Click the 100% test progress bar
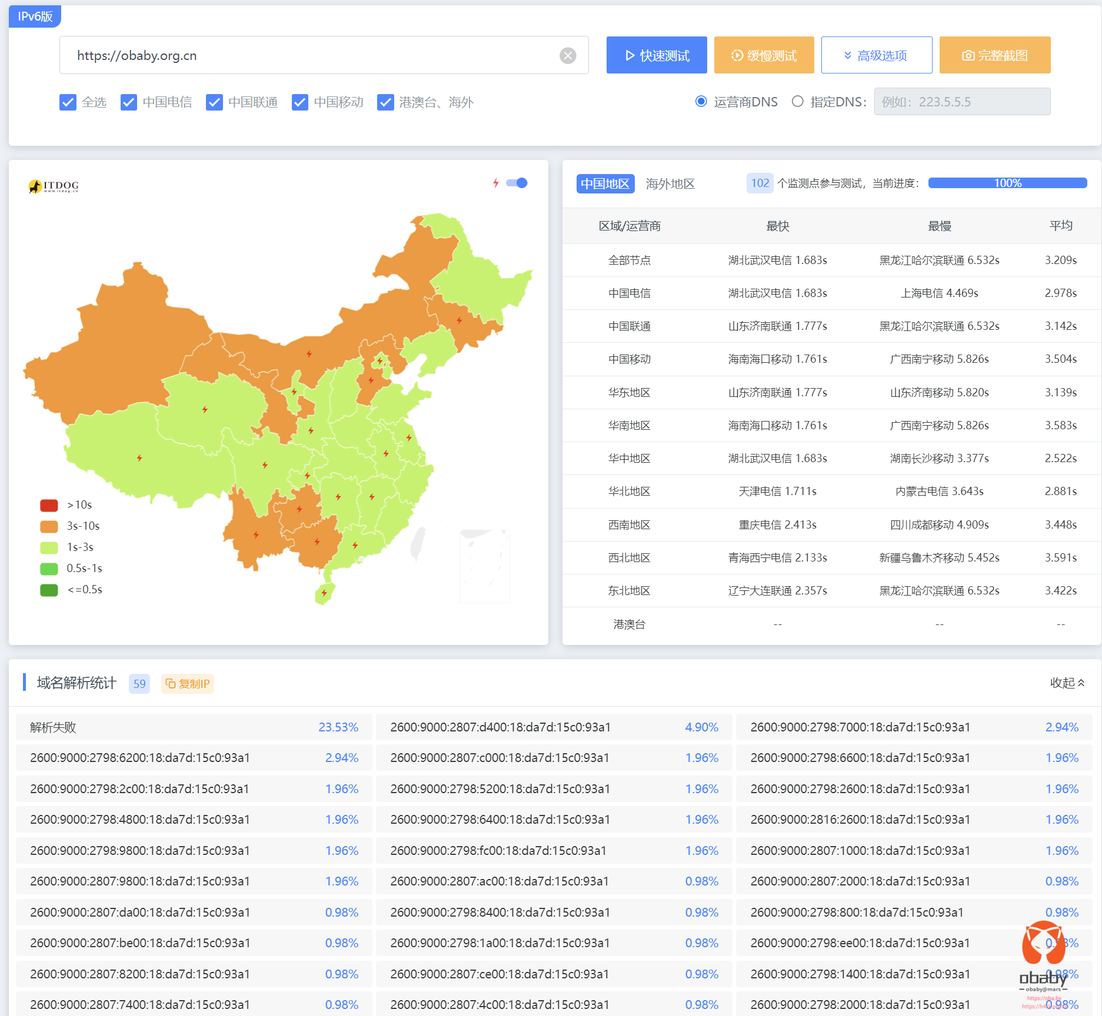Image resolution: width=1102 pixels, height=1016 pixels. point(1007,183)
